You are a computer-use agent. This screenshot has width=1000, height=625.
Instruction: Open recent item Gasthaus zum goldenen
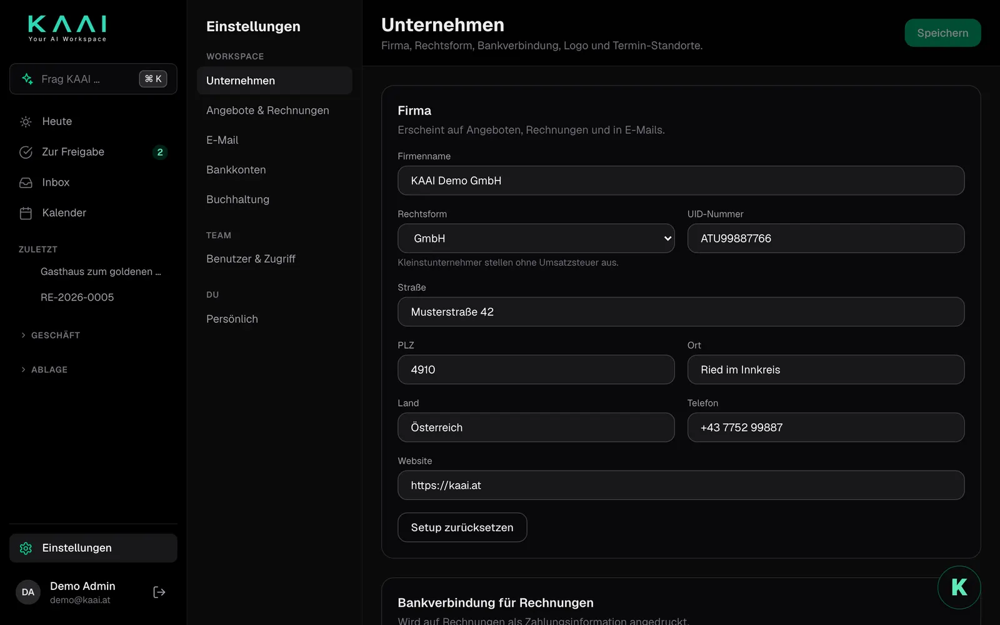point(100,272)
